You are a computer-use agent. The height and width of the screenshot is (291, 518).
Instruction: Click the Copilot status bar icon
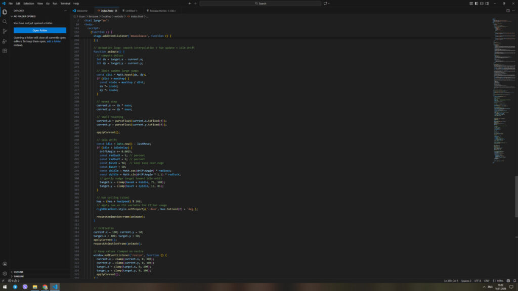[x=508, y=281]
